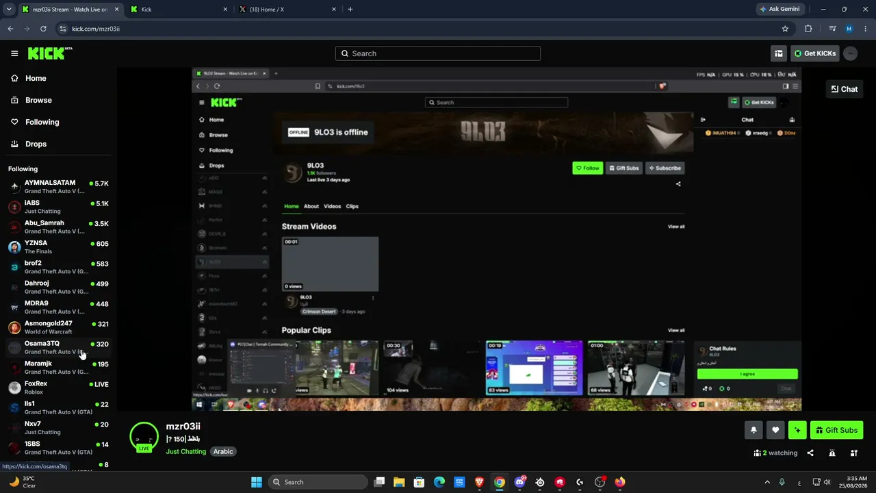876x493 pixels.
Task: Select MDRA9 in Following list
Action: click(58, 307)
